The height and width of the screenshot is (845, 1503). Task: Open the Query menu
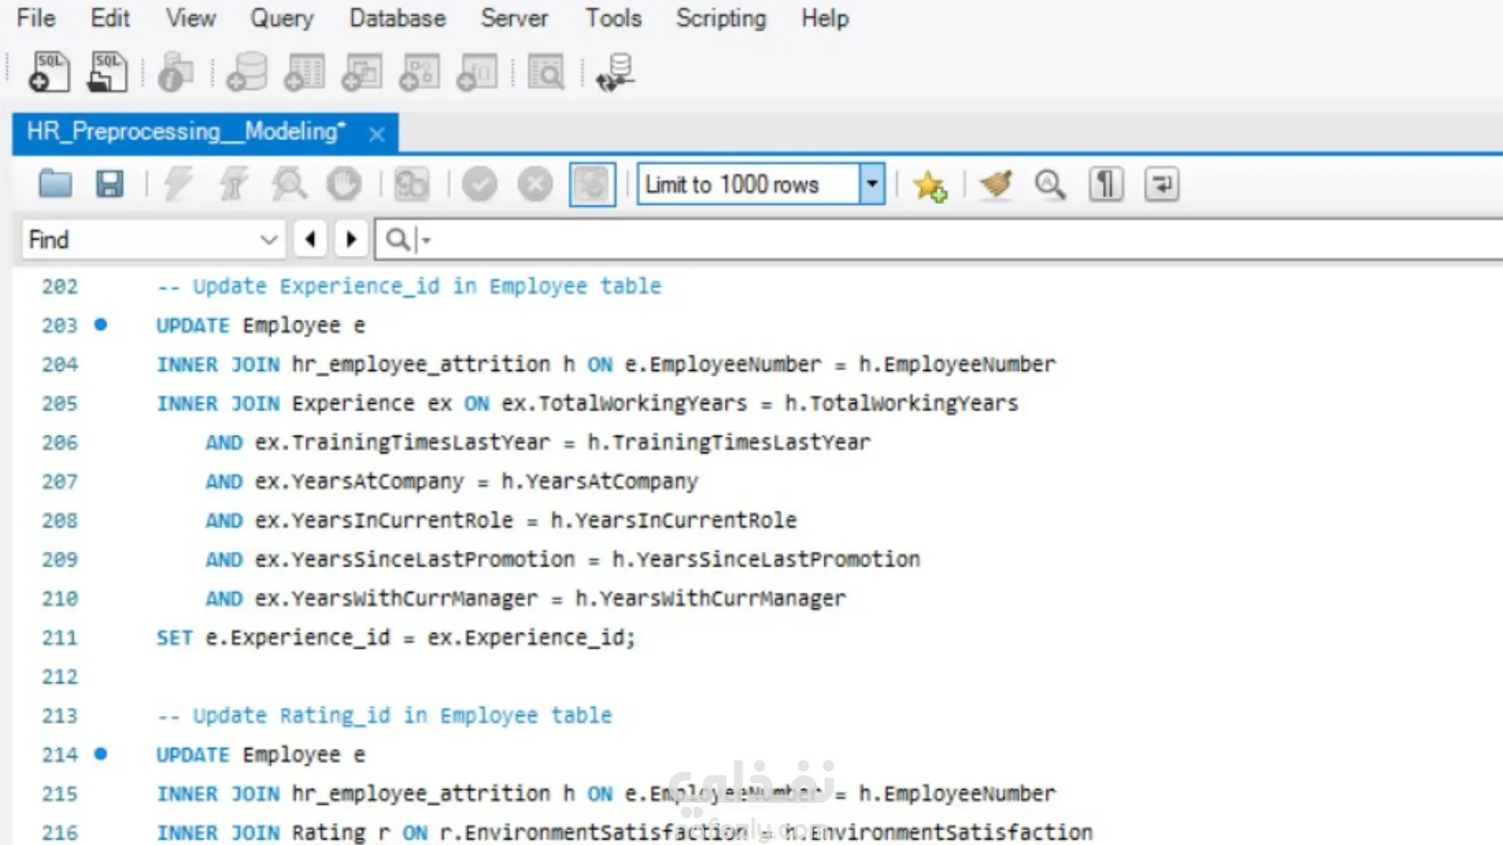click(x=281, y=18)
